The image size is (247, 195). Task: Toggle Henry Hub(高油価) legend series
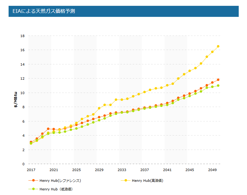point(147,180)
